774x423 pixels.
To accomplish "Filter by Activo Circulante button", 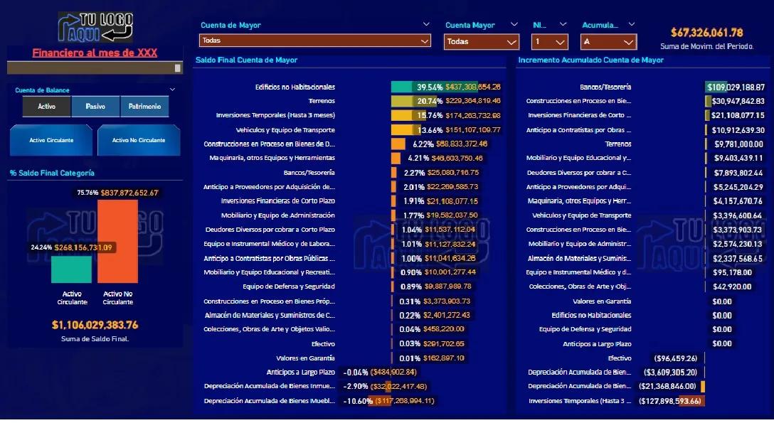I will [x=51, y=141].
